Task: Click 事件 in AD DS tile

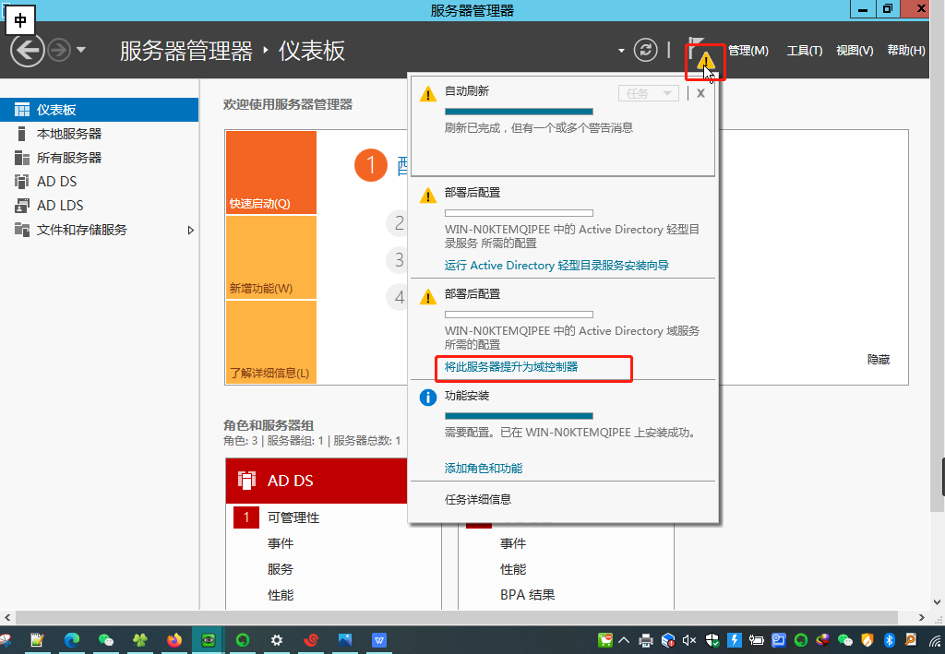Action: click(x=281, y=543)
